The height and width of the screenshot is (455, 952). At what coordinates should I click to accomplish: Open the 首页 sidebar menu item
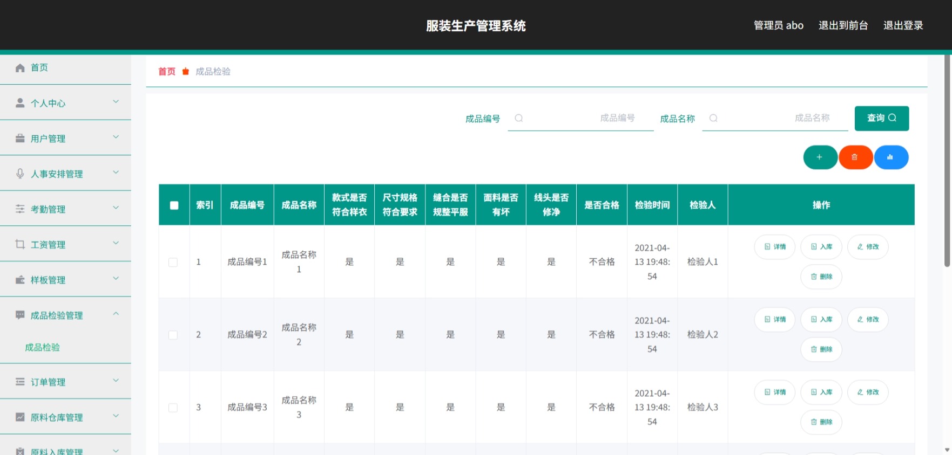(x=65, y=68)
